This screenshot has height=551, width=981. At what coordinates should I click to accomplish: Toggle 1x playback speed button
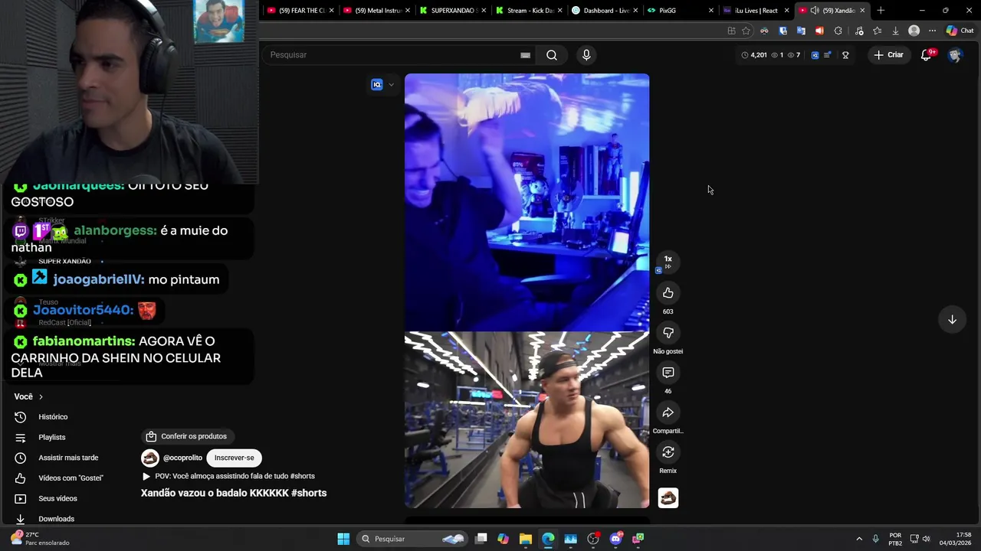[x=668, y=262]
